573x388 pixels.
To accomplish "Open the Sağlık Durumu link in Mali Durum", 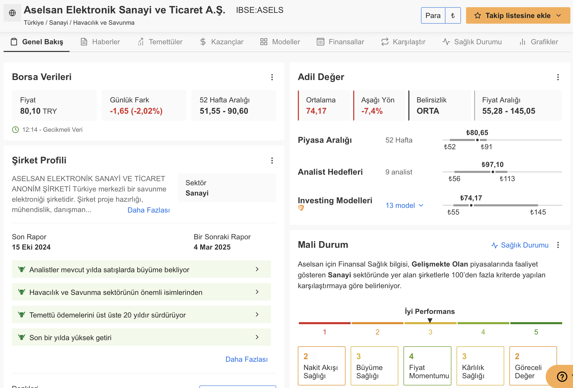I will click(520, 245).
